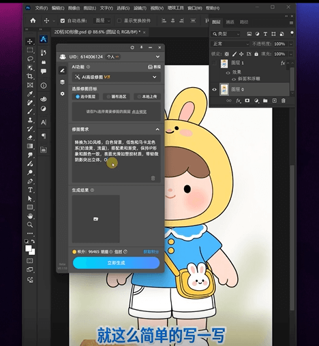Select the Eyedropper tool
Image resolution: width=319 pixels, height=346 pixels.
point(30,94)
